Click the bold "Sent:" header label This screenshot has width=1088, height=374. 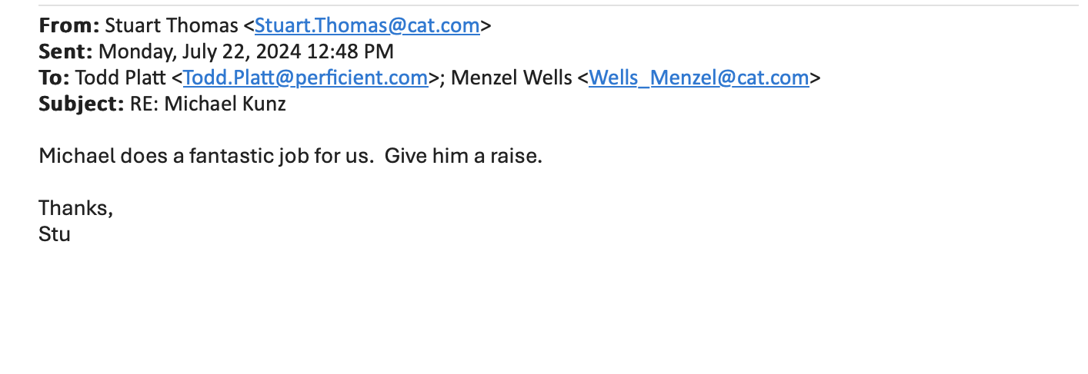click(x=65, y=51)
